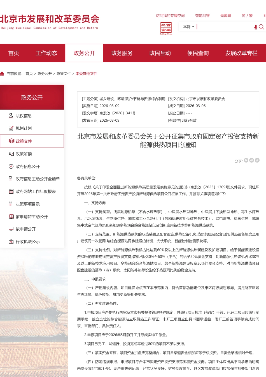Start search with the magnifier icon
Image resolution: width=266 pixels, height=377 pixels.
point(262,27)
